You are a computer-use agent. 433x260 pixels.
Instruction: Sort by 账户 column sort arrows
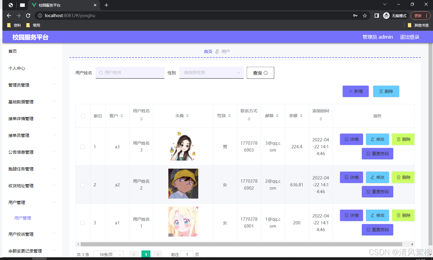pos(122,116)
